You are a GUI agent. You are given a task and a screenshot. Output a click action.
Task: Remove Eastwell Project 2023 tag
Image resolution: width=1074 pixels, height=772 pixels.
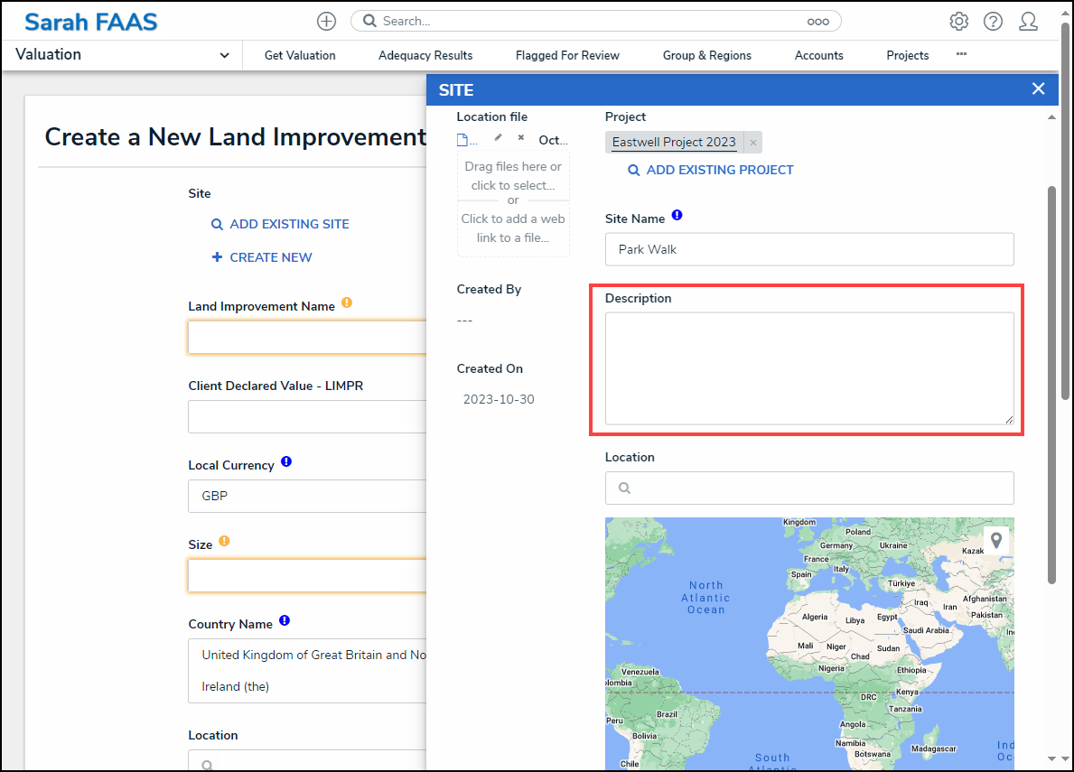[x=753, y=143]
